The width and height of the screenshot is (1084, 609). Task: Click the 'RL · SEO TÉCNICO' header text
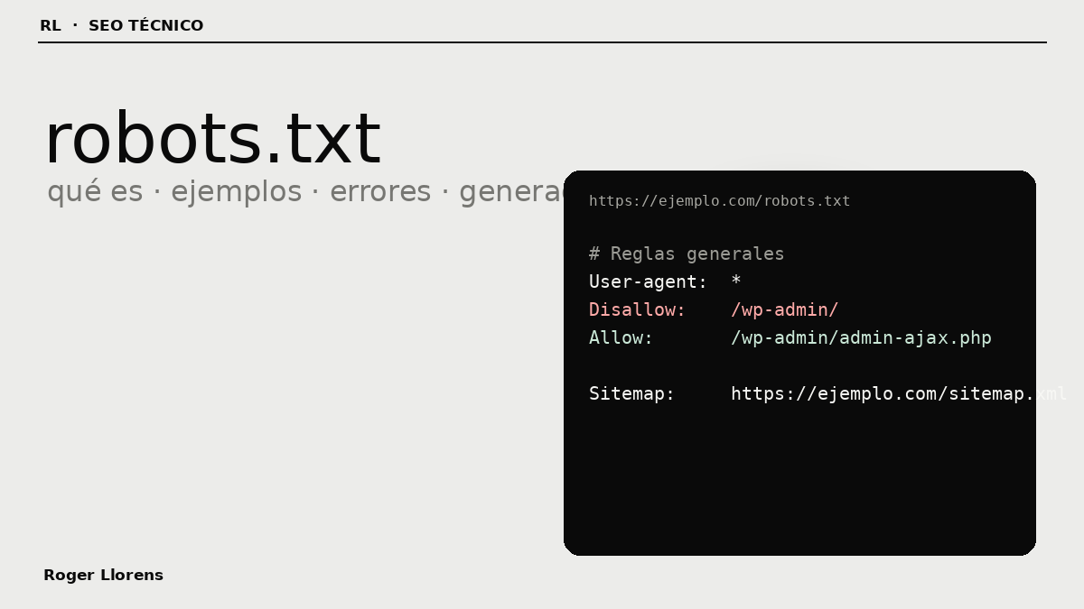point(122,25)
